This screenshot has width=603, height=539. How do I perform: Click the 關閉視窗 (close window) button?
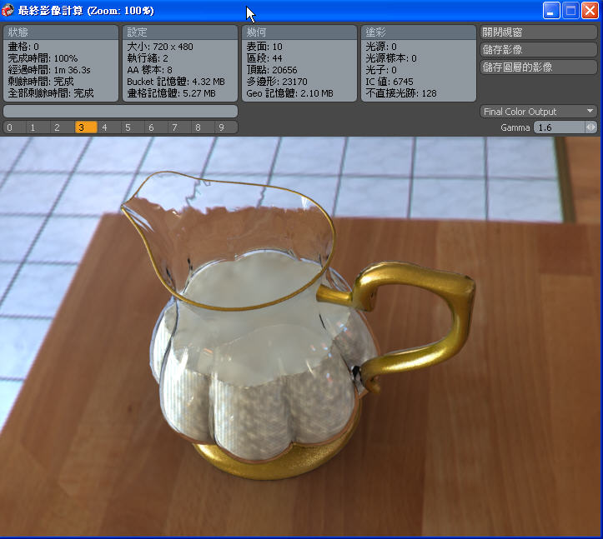539,32
